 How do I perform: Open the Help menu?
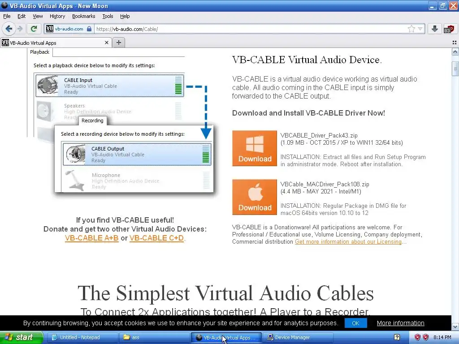pos(125,16)
